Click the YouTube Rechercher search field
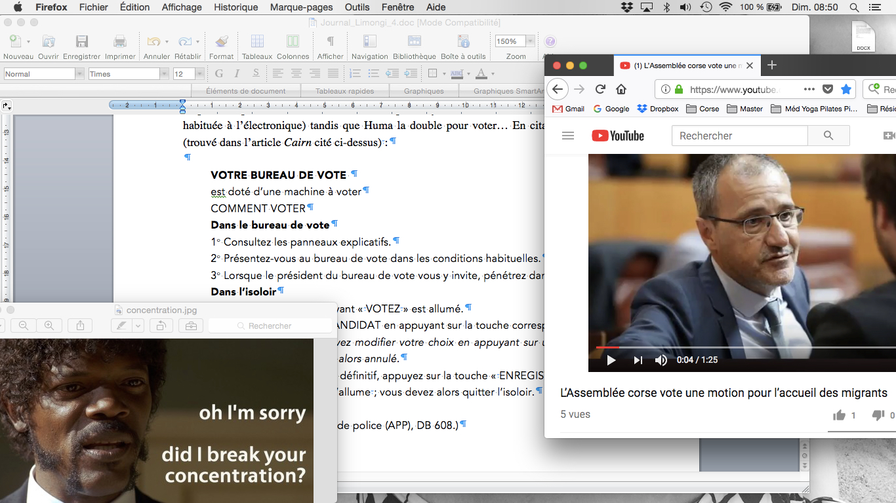896x503 pixels. (x=739, y=136)
